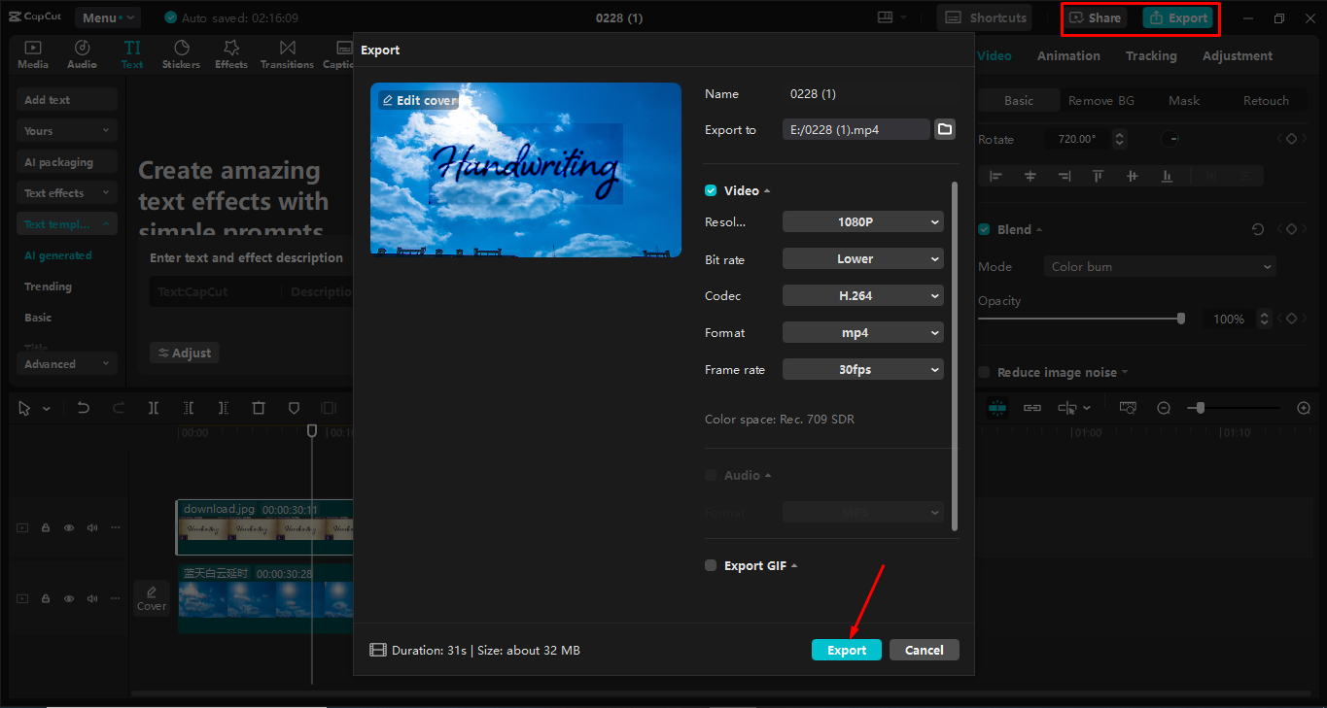1327x708 pixels.
Task: Hide the download.jpg track using the eye icon
Action: click(68, 527)
